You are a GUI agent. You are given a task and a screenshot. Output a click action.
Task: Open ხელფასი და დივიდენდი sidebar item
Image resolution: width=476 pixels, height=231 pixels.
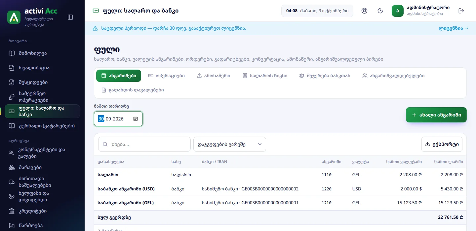(x=42, y=196)
